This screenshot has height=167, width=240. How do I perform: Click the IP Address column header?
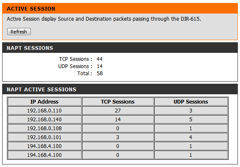[44, 101]
